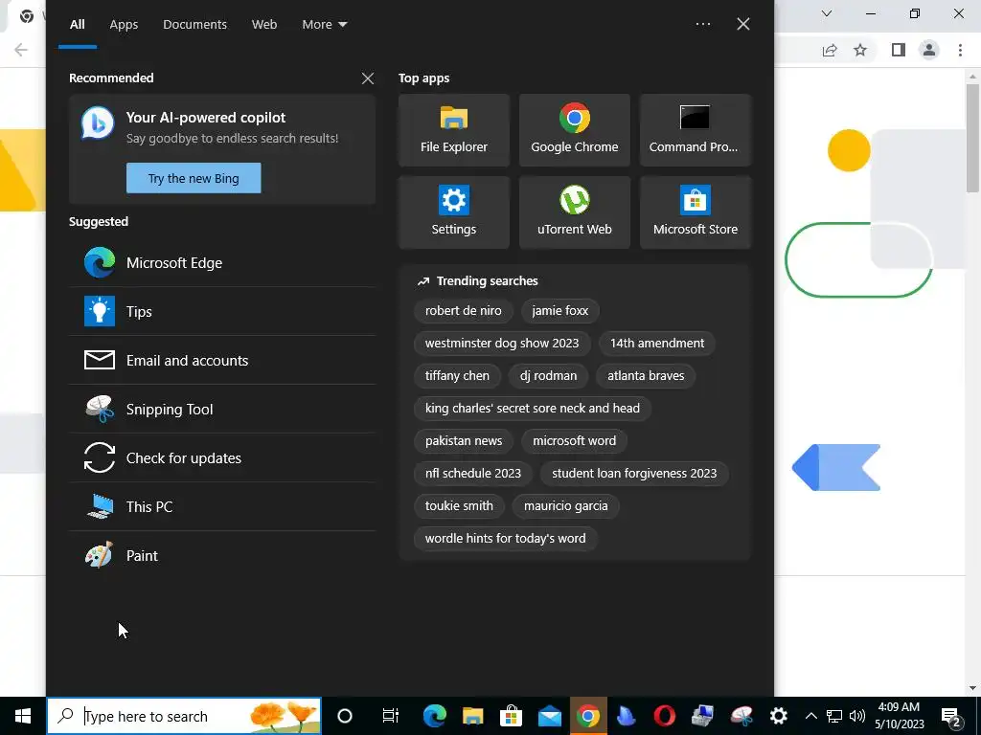Switch to the Documents search tab

[x=194, y=24]
